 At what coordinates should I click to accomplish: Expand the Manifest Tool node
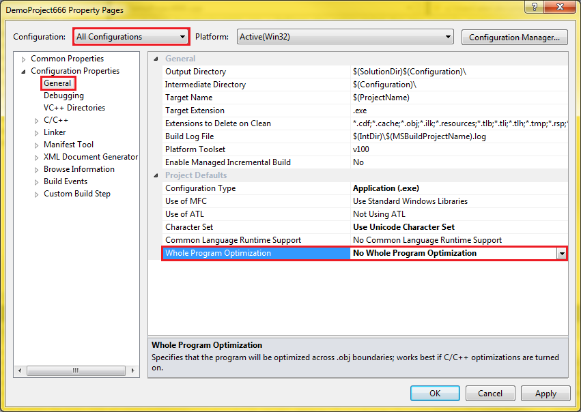coord(37,145)
